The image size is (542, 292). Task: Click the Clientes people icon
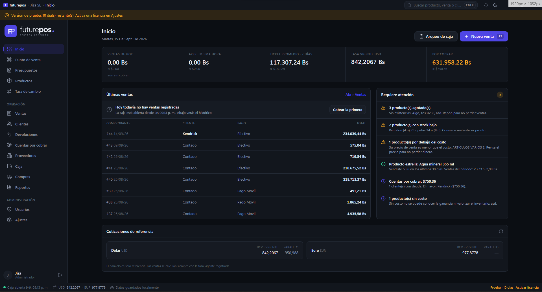(x=9, y=124)
